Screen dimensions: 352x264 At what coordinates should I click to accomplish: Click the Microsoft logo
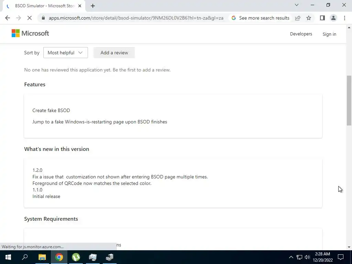tap(30, 33)
